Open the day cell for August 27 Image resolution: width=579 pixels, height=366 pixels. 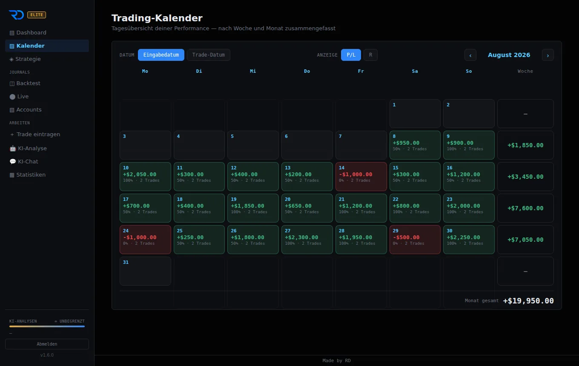(x=307, y=240)
